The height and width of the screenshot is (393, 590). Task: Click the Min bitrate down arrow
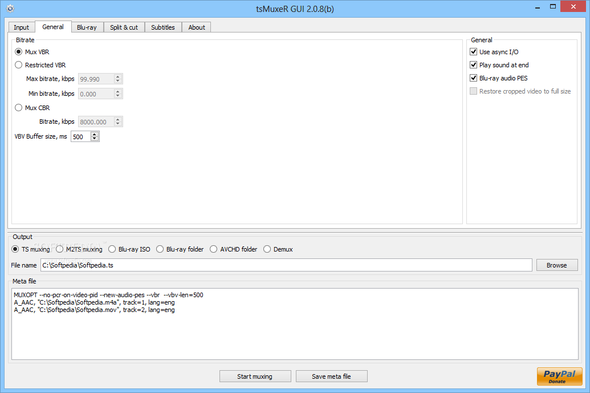tap(118, 96)
